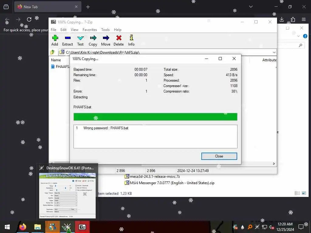Click the Firefox forward arrow
This screenshot has height=233, width=311.
coord(18,19)
